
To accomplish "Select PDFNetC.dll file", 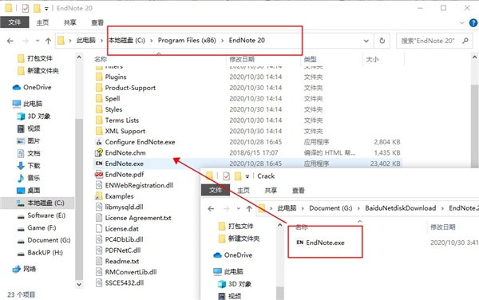I will click(x=123, y=251).
